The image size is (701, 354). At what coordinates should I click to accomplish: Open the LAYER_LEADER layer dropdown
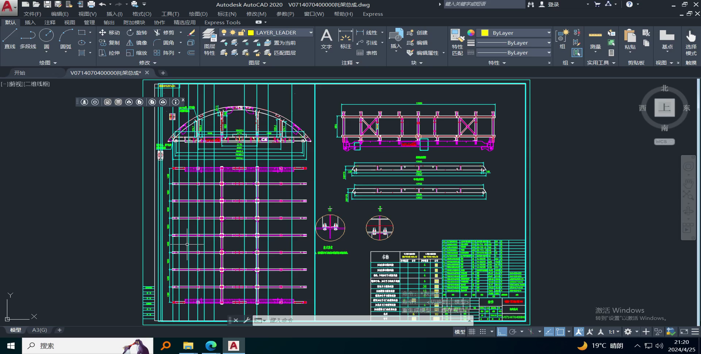tap(311, 32)
